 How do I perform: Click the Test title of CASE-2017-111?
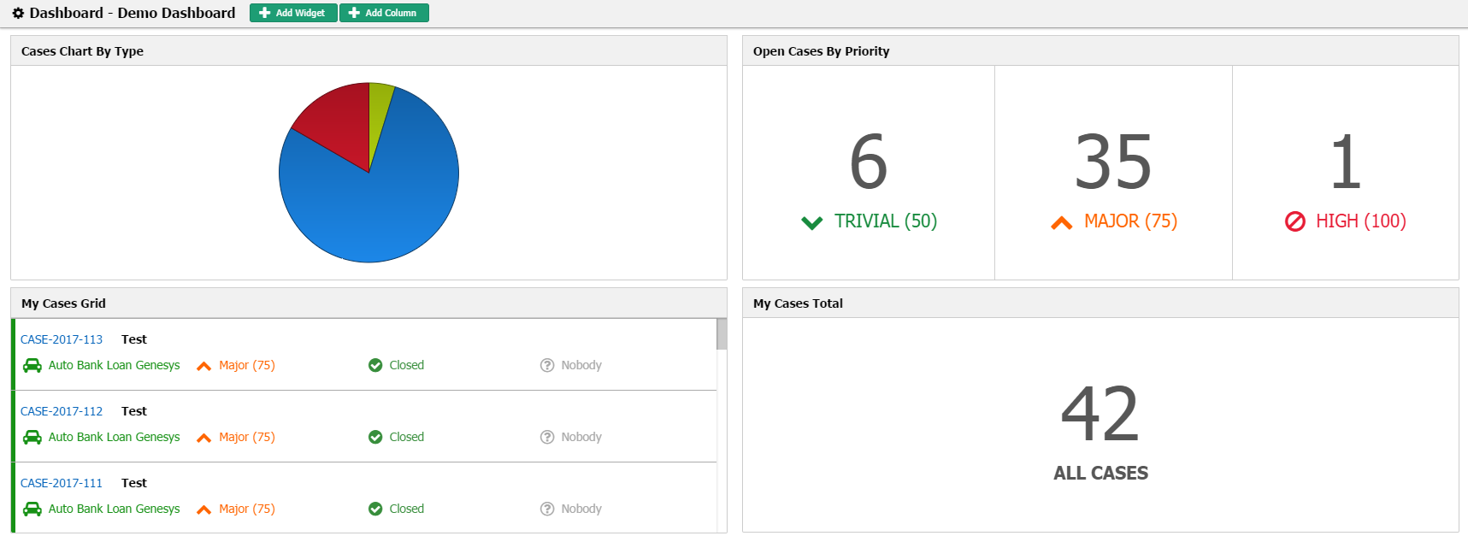(x=134, y=483)
